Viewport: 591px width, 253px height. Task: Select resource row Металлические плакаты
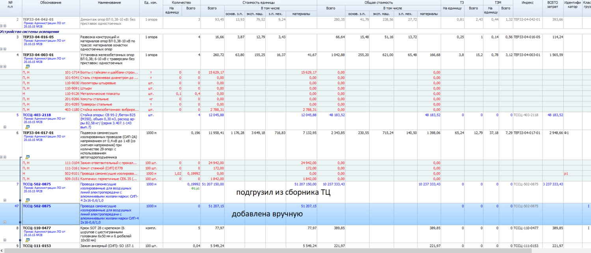[x=295, y=94]
